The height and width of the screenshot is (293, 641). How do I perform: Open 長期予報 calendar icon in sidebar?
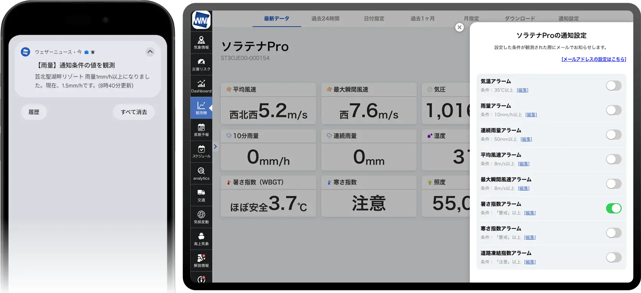(201, 129)
